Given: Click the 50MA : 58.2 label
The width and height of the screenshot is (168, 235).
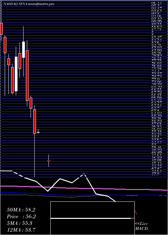Looking at the screenshot, I should [21, 210].
